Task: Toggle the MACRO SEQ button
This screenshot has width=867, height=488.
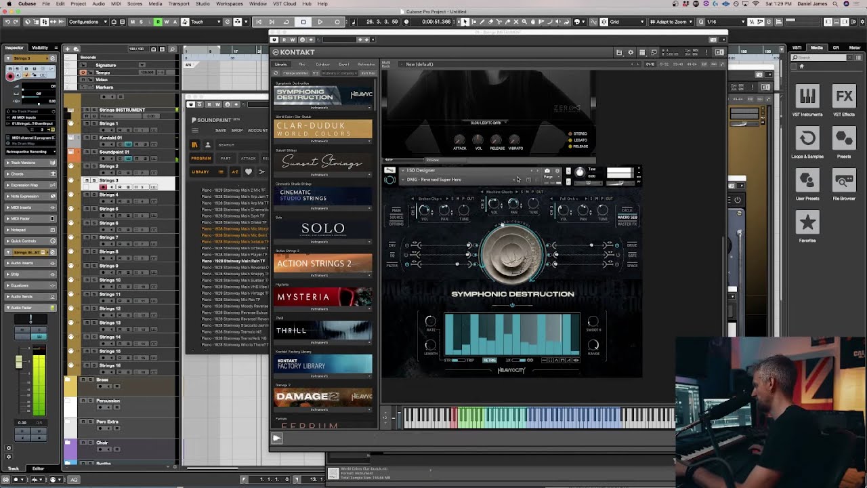Action: coord(627,217)
